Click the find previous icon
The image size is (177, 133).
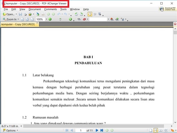(112, 19)
